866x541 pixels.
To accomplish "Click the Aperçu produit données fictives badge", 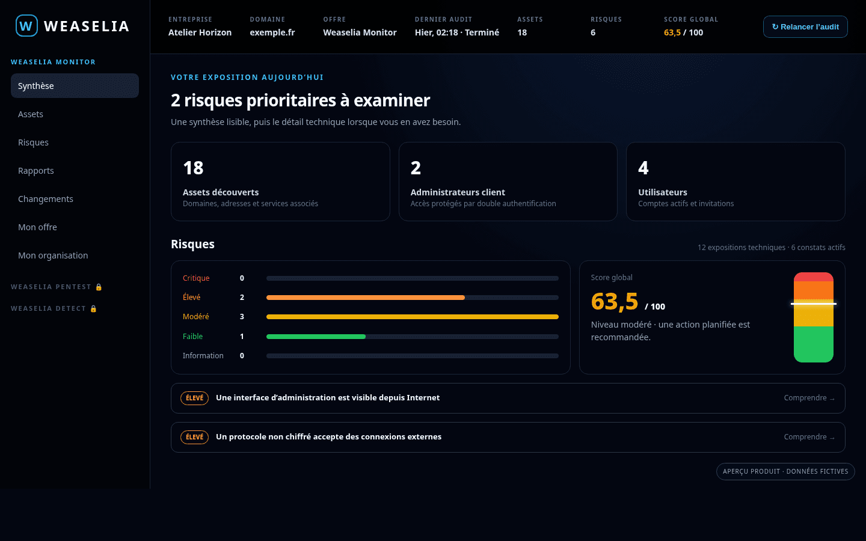I will [x=785, y=471].
